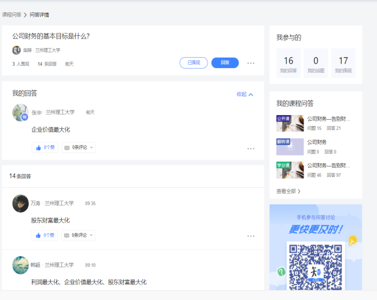Go to 课程问答 breadcrumb

(12, 14)
